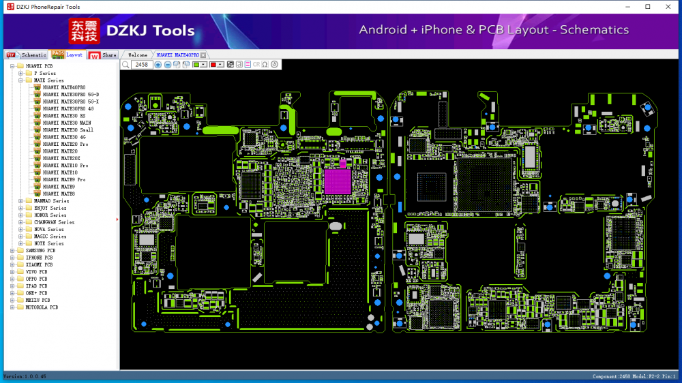Expand the MANMAO Series folder
Screen dimensions: 682x383
click(20, 201)
